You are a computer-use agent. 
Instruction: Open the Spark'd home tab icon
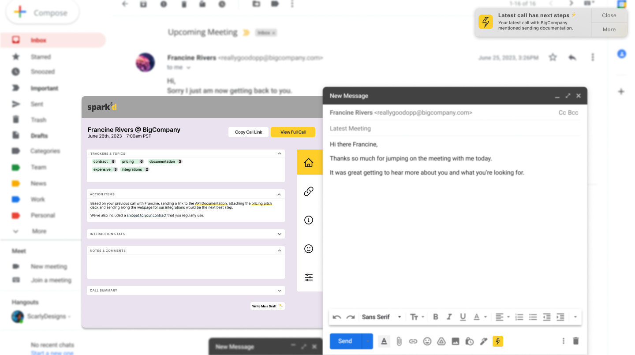click(x=309, y=162)
